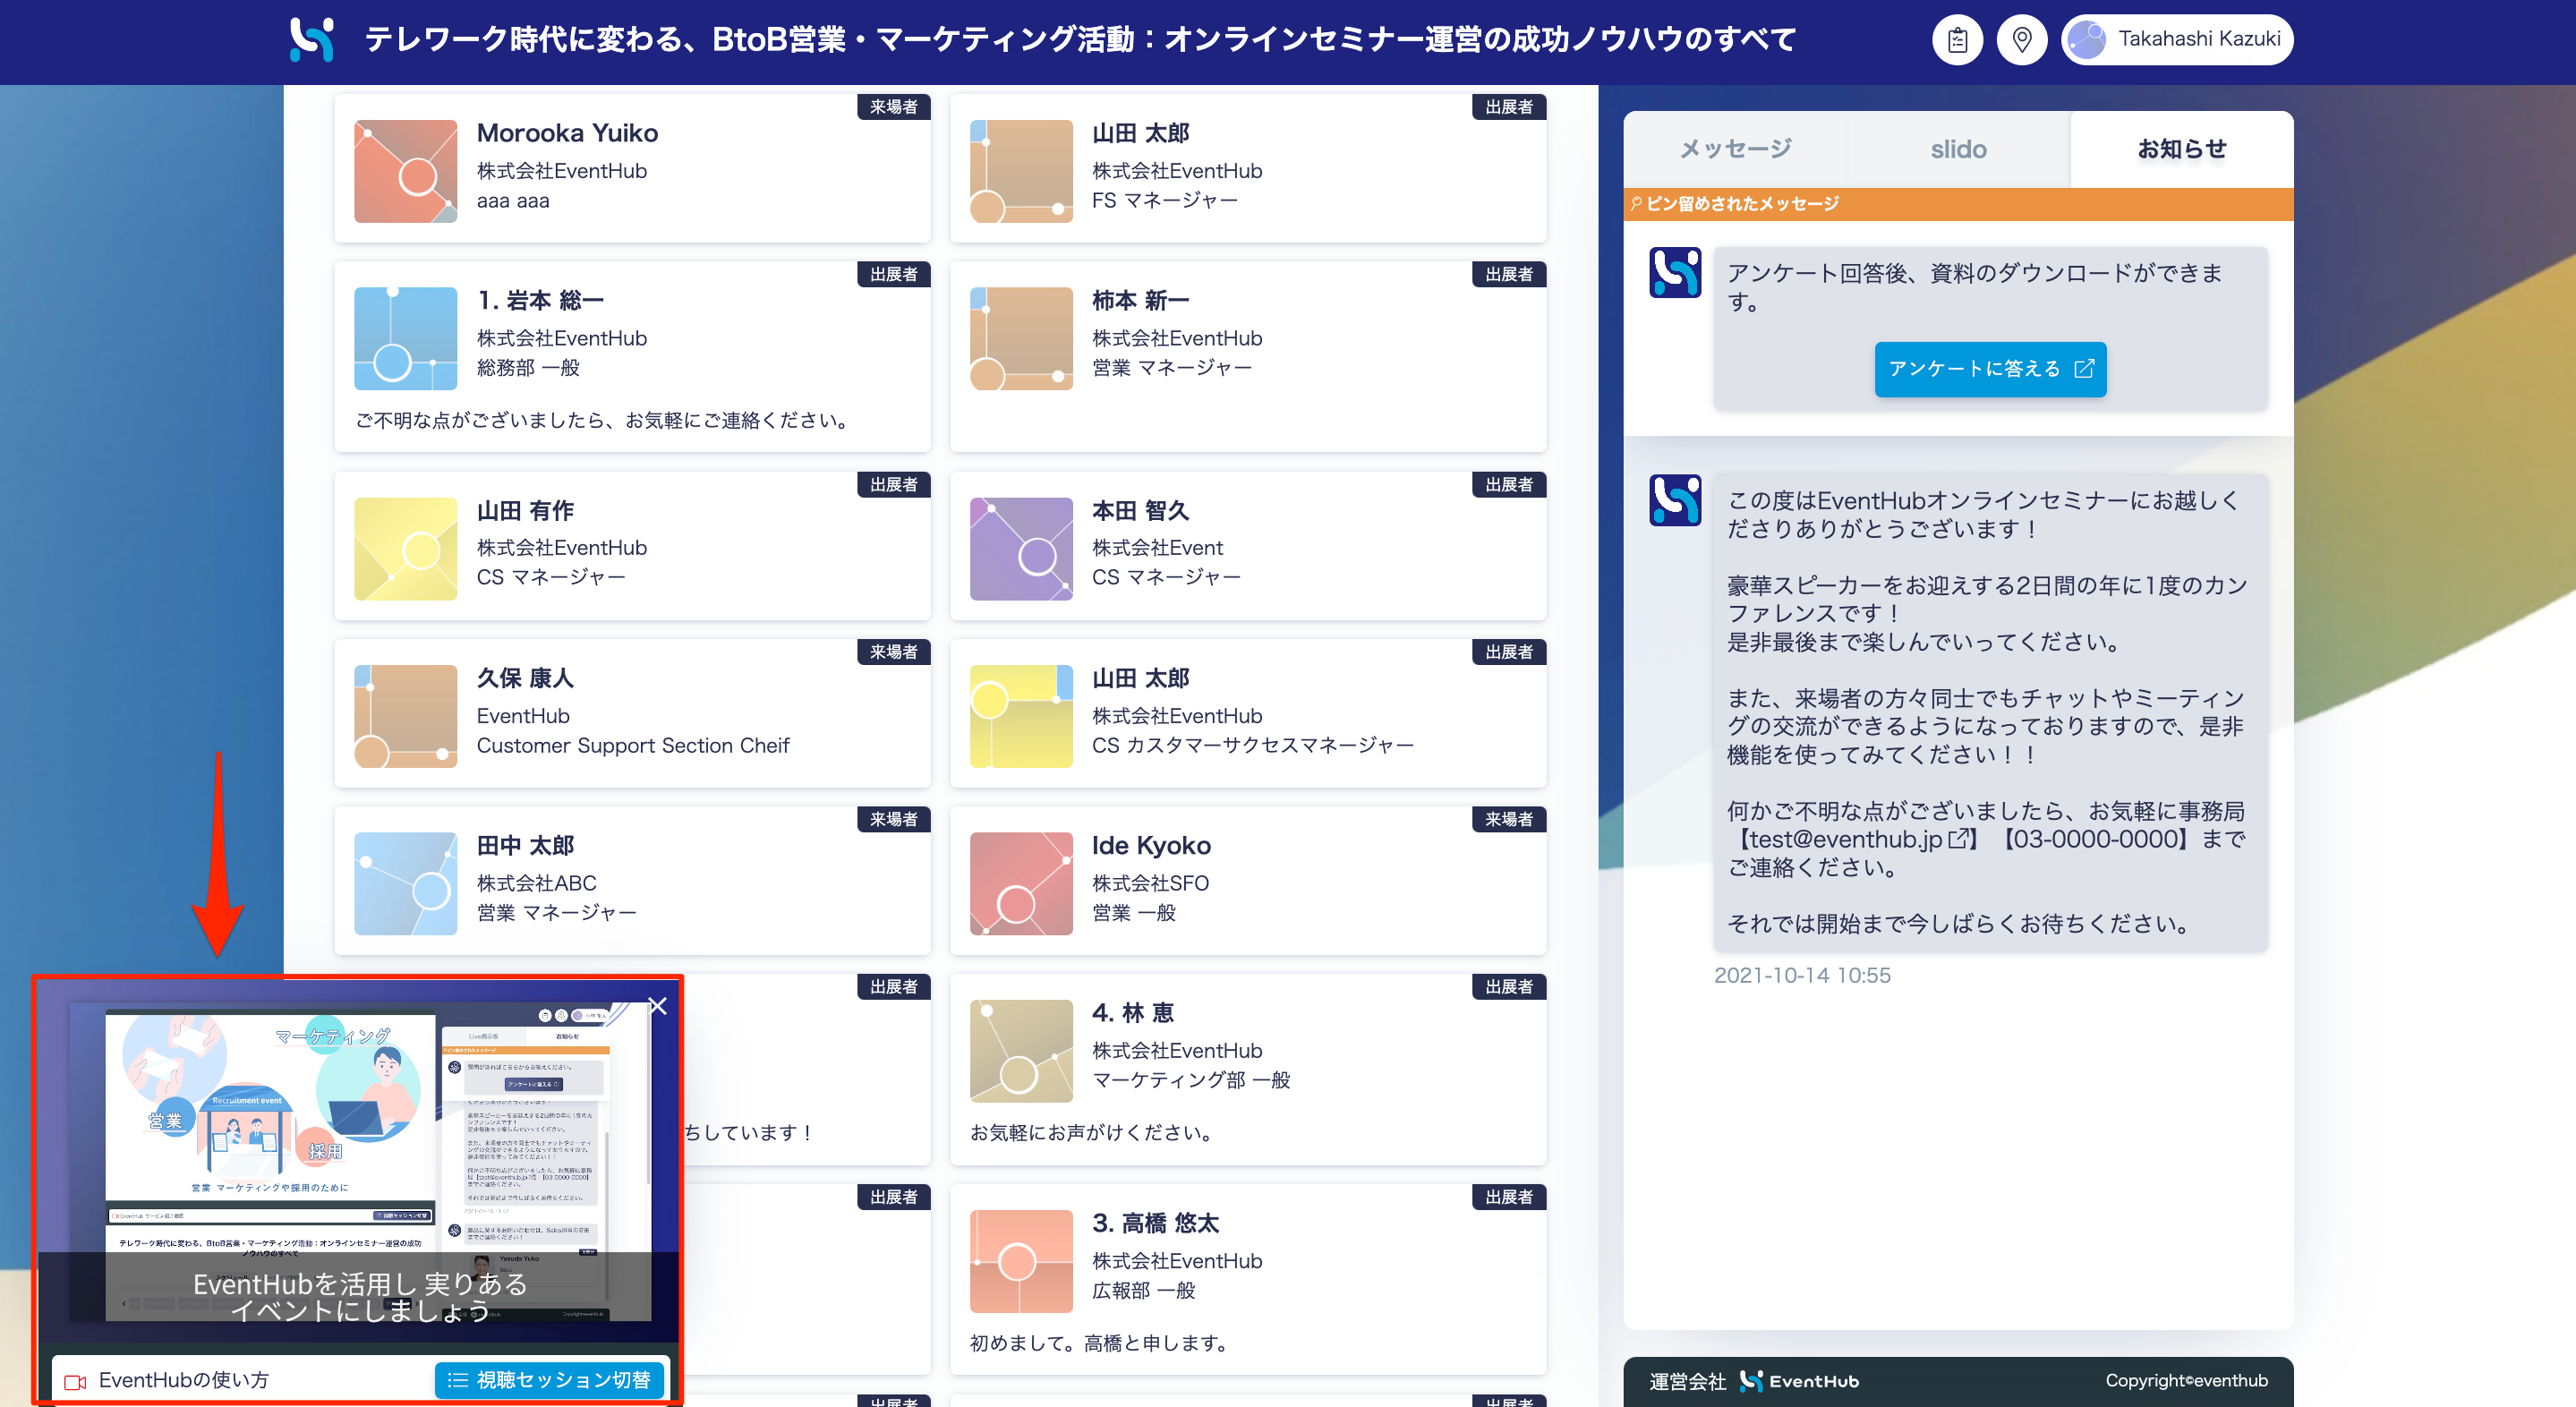Open the location pin icon in header

(2021, 40)
